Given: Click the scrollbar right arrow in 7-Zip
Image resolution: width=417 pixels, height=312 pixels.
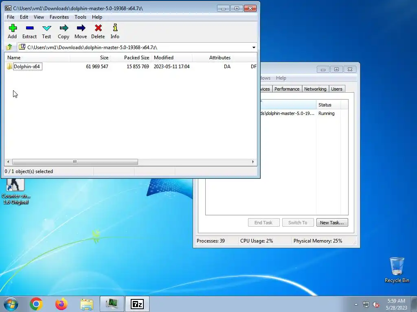Looking at the screenshot, I should point(253,162).
